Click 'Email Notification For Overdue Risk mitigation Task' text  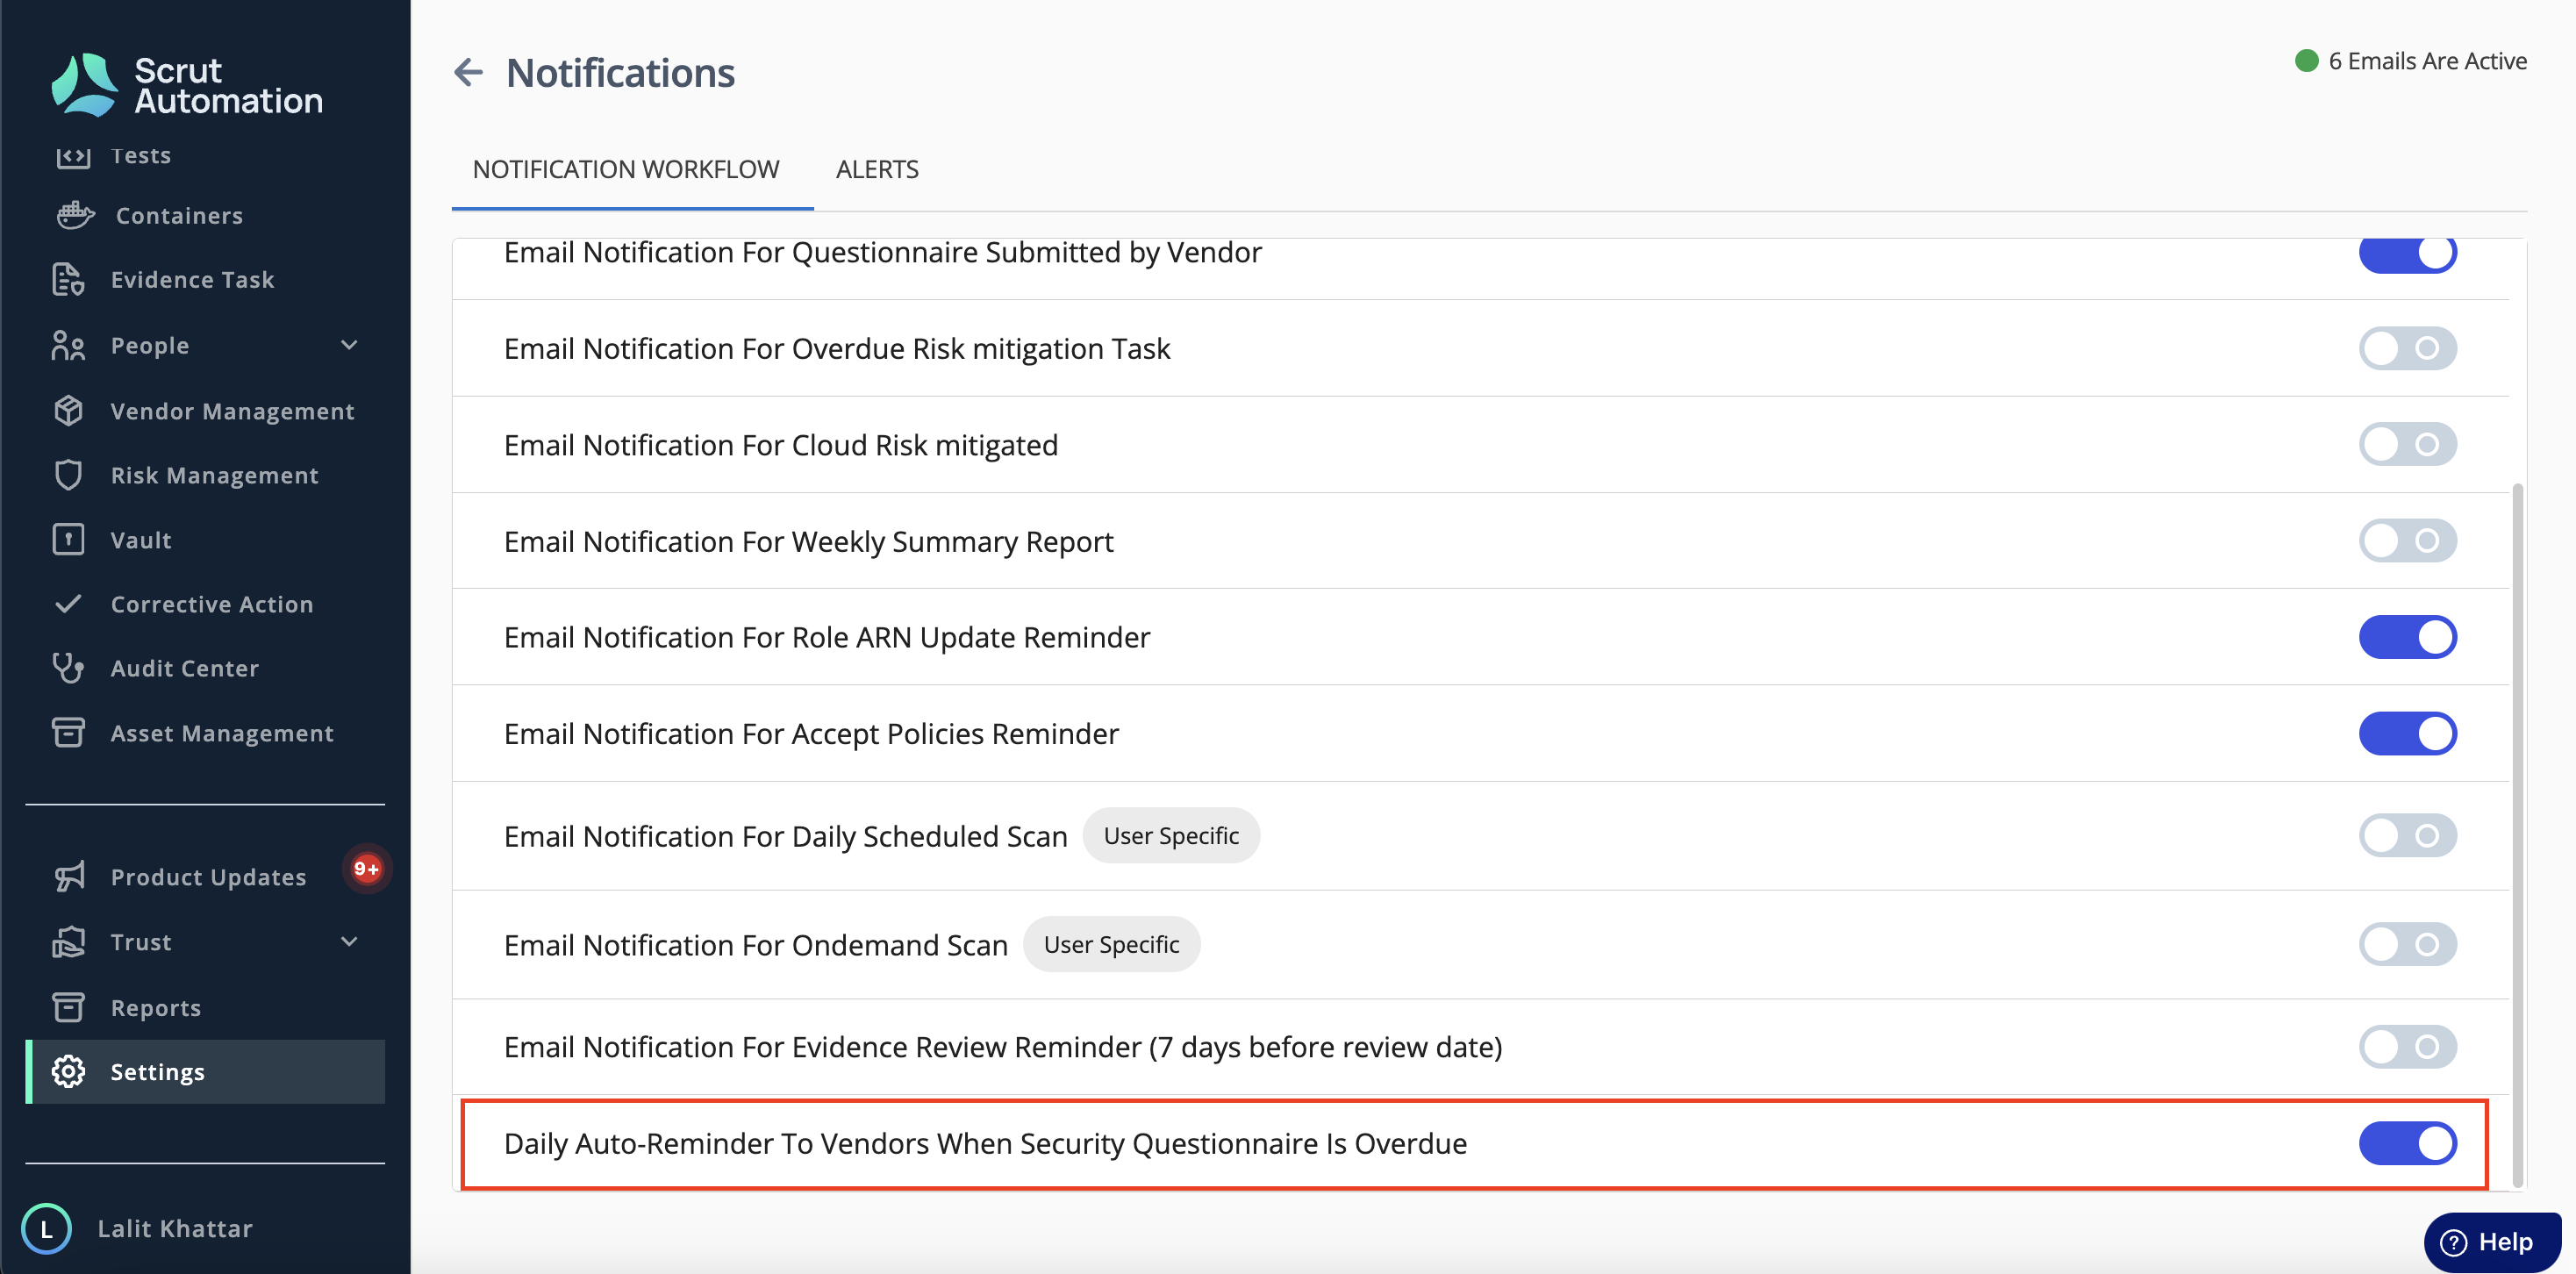[x=837, y=349]
